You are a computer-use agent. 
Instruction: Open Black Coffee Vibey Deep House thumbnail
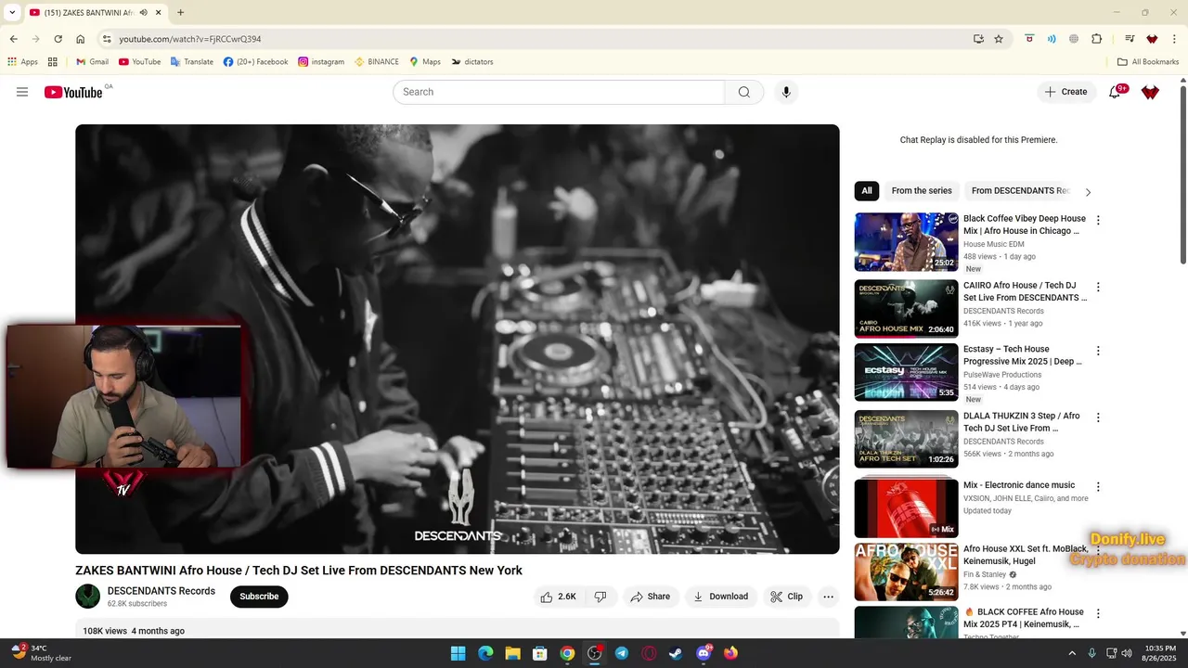point(906,242)
